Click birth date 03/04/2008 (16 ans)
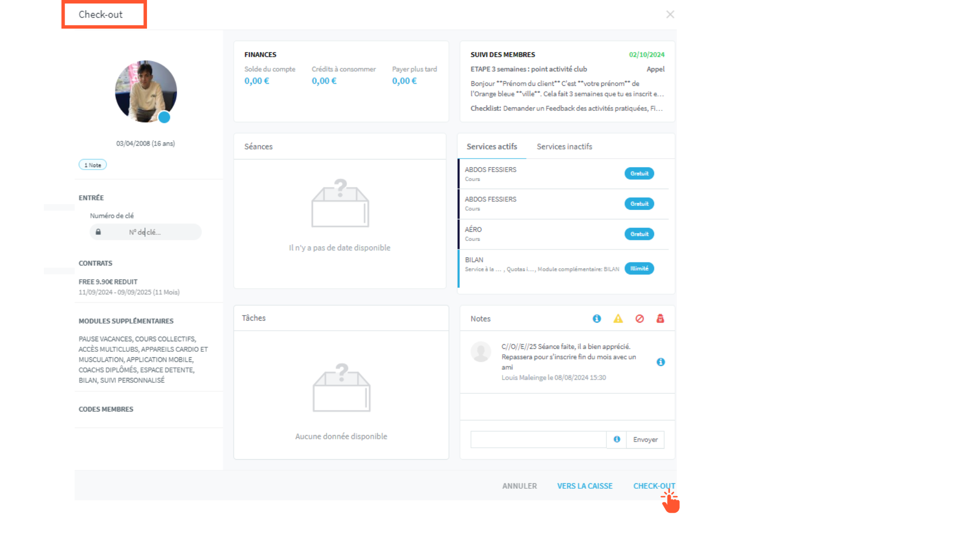Viewport: 963px width, 542px height. click(145, 144)
